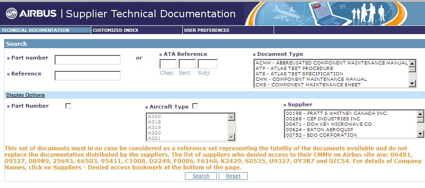Select A300 in Aircraft Type list
The height and width of the screenshot is (188, 425).
tap(187, 117)
